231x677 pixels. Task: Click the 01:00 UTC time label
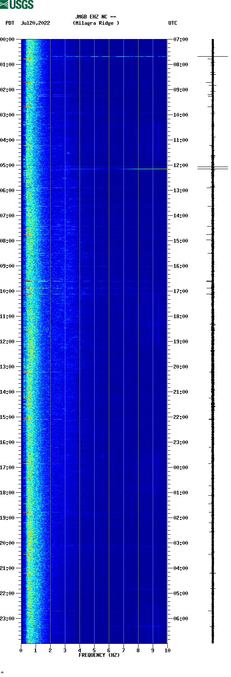click(x=181, y=493)
